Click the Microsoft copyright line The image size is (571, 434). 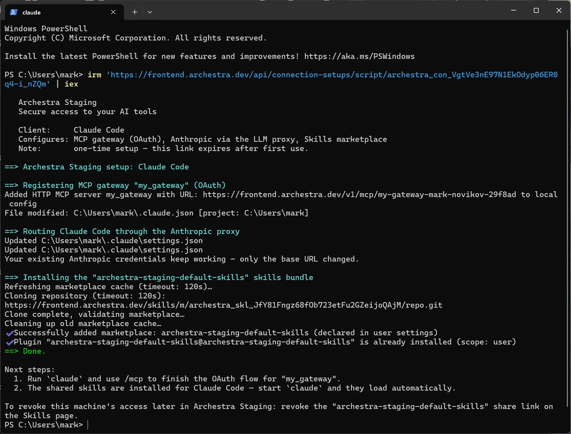tap(136, 38)
